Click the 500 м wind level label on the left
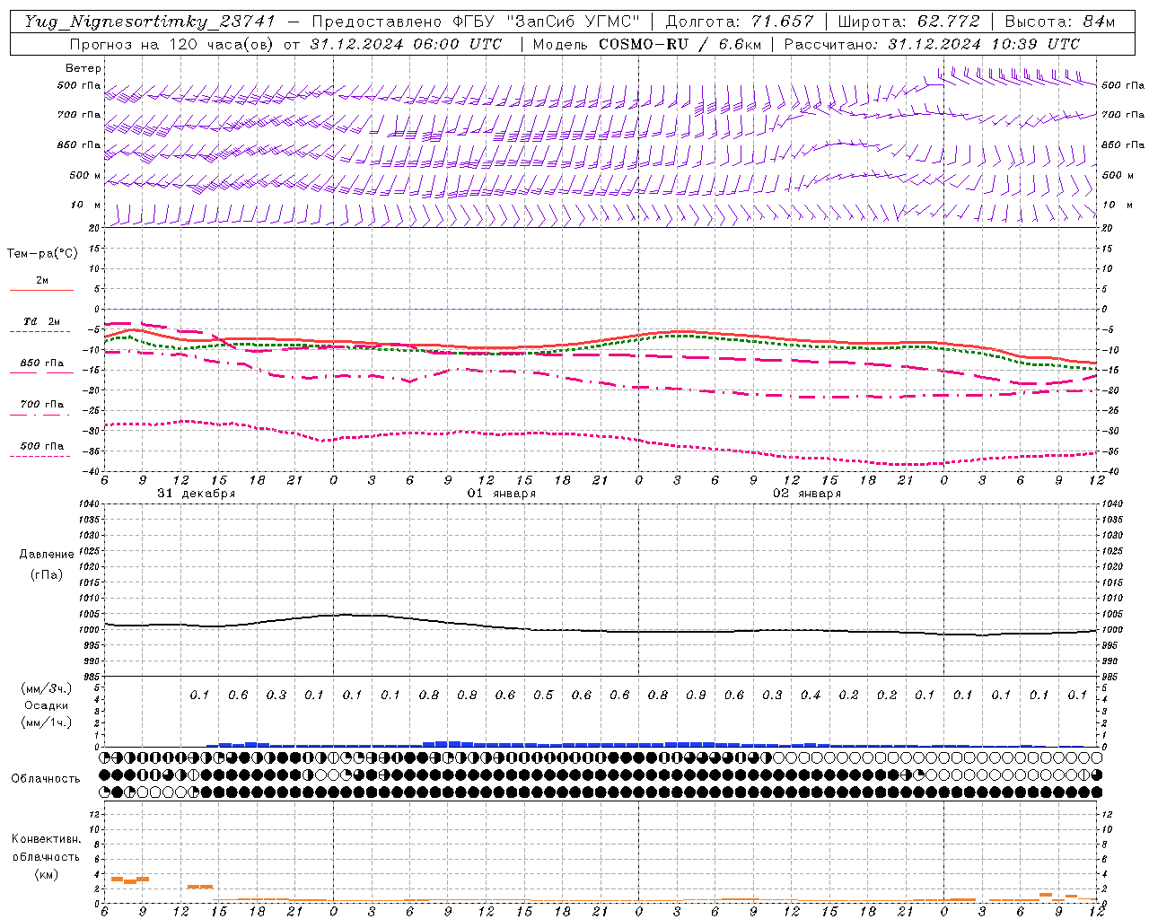This screenshot has width=1149, height=919. coord(85,175)
